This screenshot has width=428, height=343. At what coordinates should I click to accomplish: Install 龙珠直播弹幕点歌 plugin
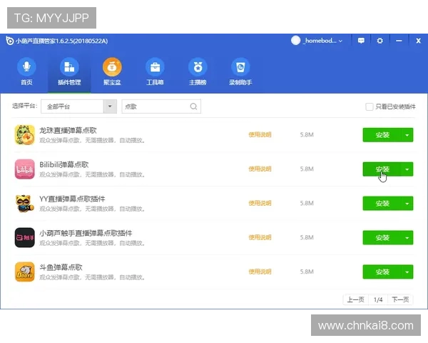(x=382, y=135)
